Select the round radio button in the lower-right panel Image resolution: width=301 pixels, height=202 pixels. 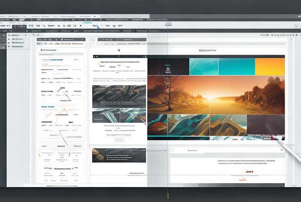pyautogui.click(x=172, y=151)
